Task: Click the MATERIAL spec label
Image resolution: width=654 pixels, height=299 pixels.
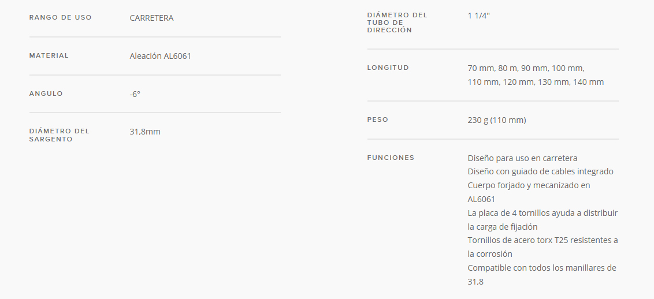Action: coord(49,55)
